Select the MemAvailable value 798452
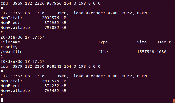Screen dimensions: 175x103 [x=52, y=91]
